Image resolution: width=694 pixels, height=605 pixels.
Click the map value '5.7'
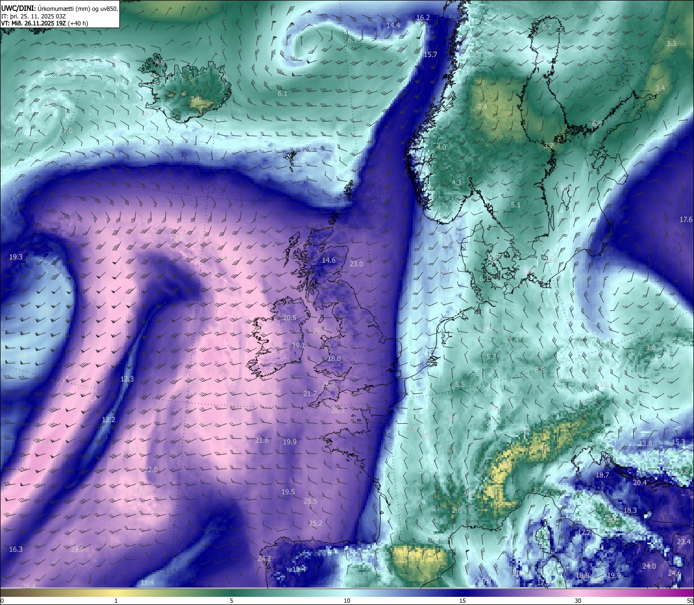[491, 357]
